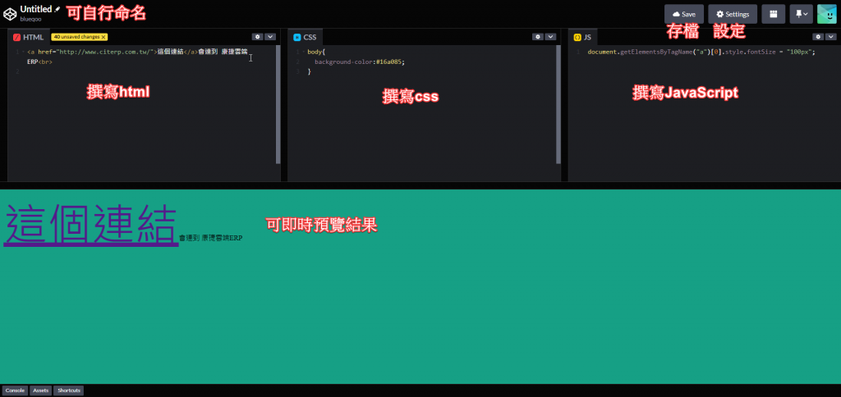Expand the CSS editor chevron dropdown
841x397 pixels.
click(x=551, y=37)
